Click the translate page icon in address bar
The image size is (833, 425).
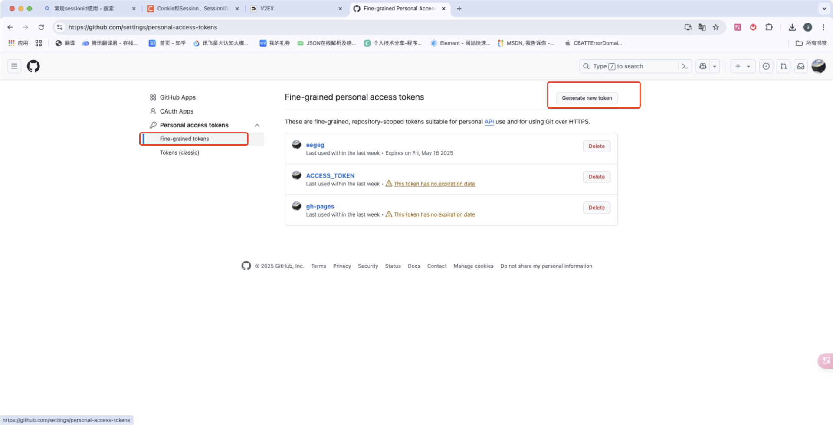[x=702, y=27]
